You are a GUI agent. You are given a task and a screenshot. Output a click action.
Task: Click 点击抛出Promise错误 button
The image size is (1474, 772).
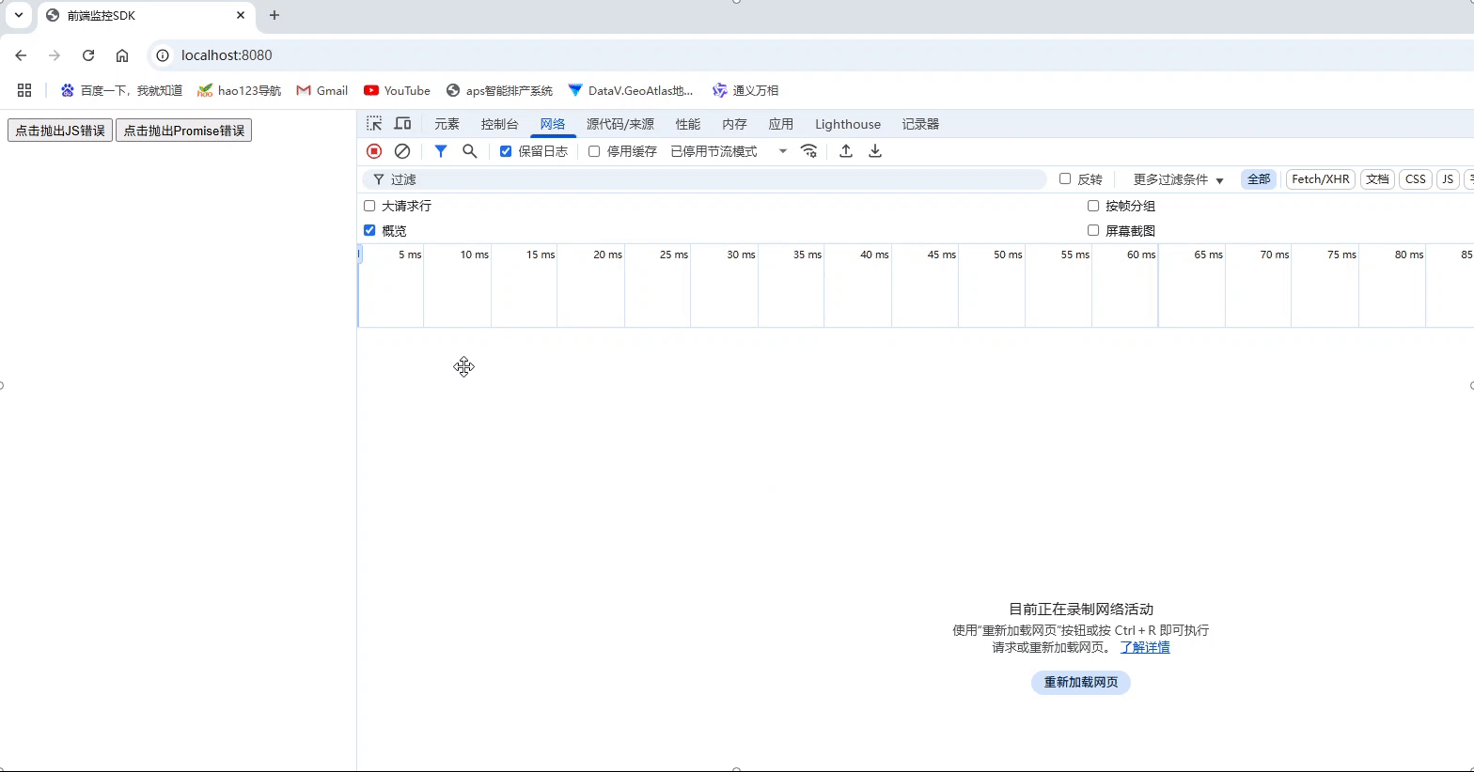point(183,131)
